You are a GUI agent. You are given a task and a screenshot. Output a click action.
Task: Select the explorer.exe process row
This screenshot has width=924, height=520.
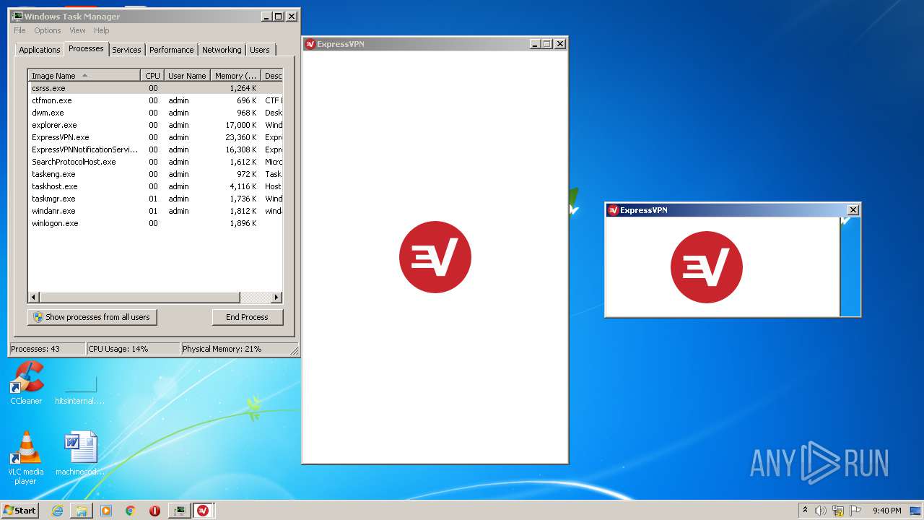155,125
